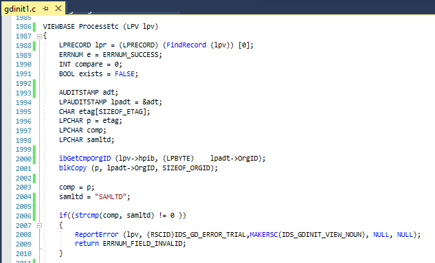Close the gdinit1.c tab
Screen dimensions: 435x263
(x=58, y=8)
